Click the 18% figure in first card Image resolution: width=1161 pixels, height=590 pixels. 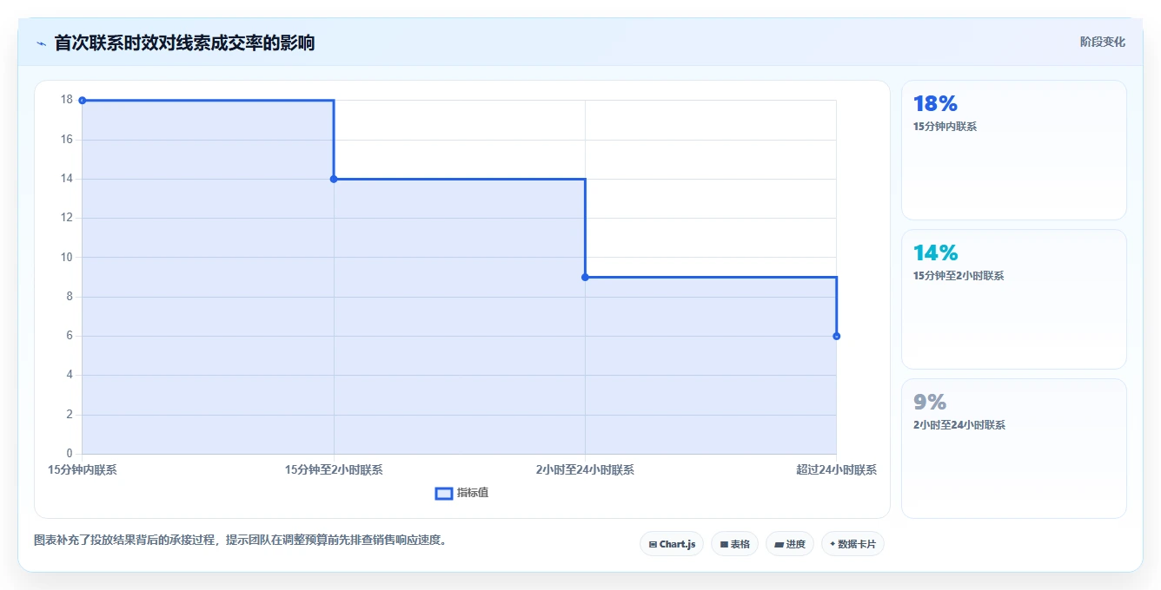coord(935,104)
